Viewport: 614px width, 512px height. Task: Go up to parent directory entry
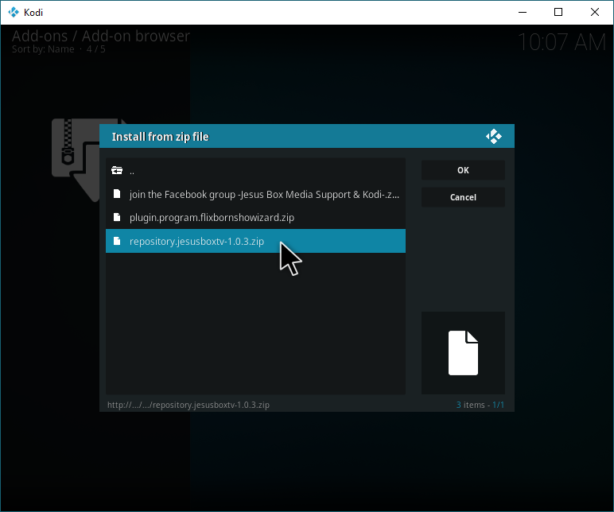[x=255, y=171]
